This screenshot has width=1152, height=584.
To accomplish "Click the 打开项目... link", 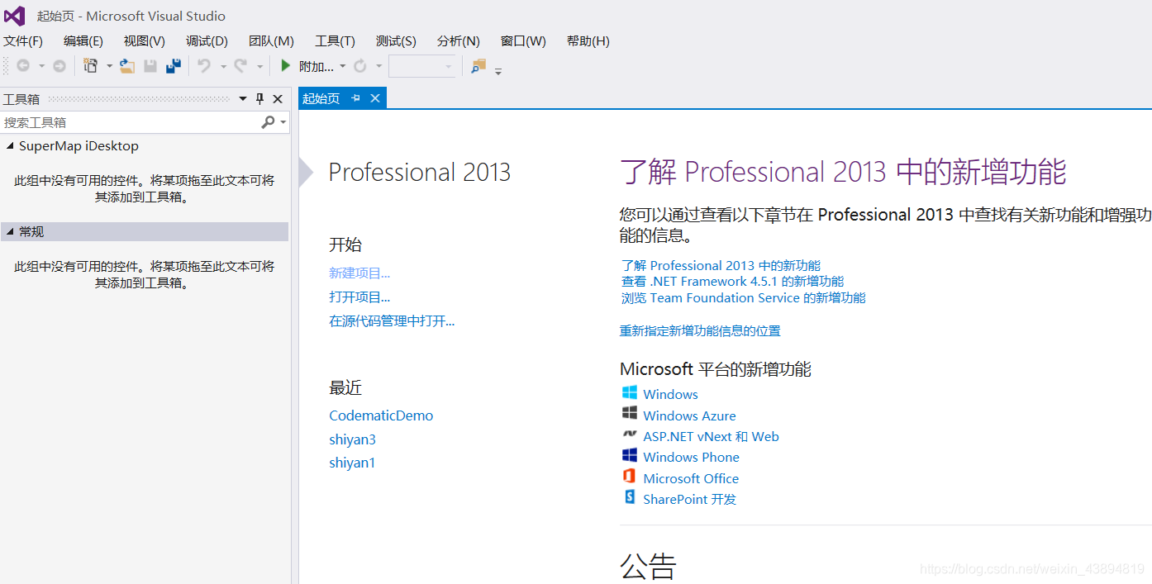I will pos(359,297).
